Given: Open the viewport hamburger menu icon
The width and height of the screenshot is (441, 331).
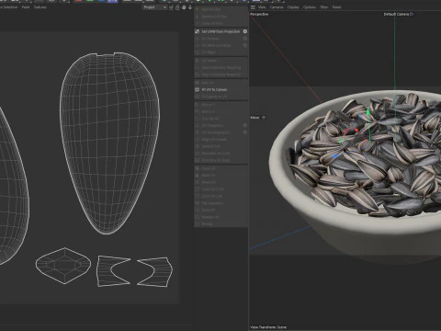Looking at the screenshot, I should (x=253, y=7).
